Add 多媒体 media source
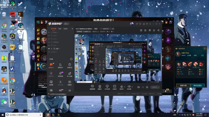The width and height of the screenshot is (209, 117). coord(114,87)
